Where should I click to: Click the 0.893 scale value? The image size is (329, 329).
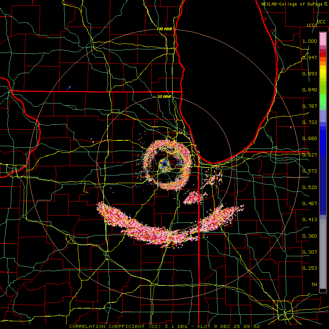click(x=310, y=73)
